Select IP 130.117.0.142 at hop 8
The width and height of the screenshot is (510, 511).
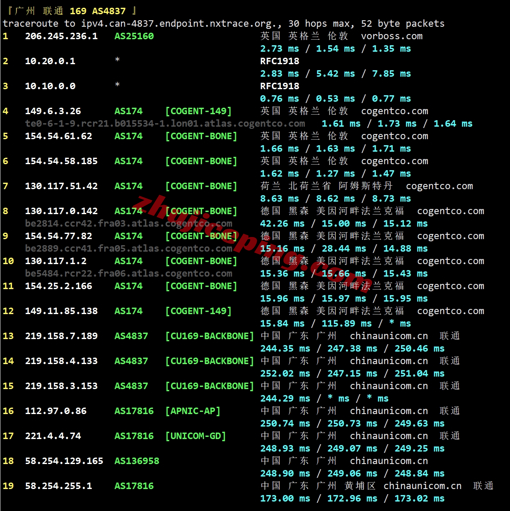pyautogui.click(x=61, y=211)
